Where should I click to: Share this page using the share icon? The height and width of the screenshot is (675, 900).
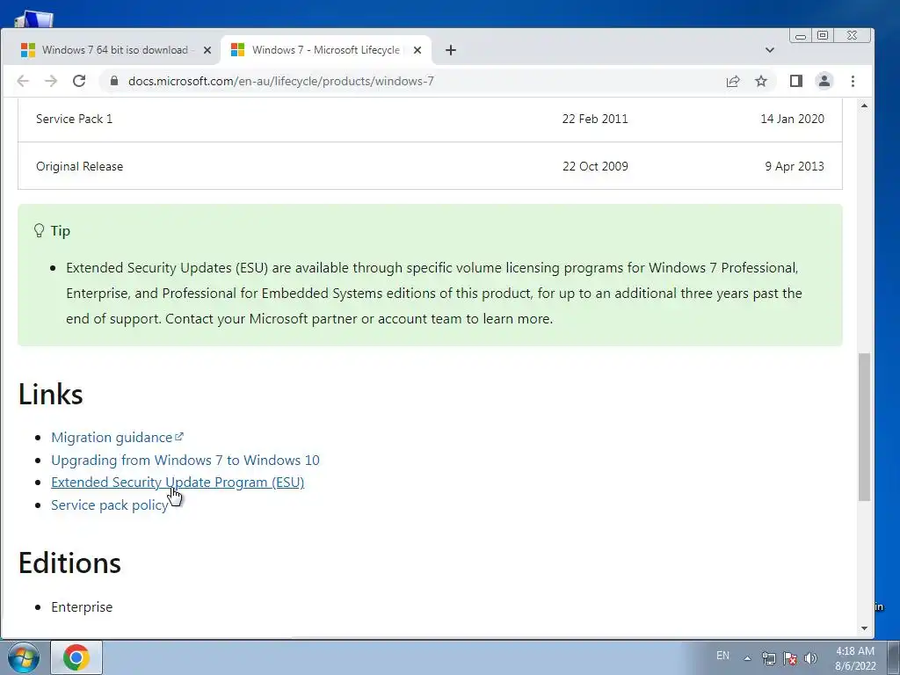733,81
